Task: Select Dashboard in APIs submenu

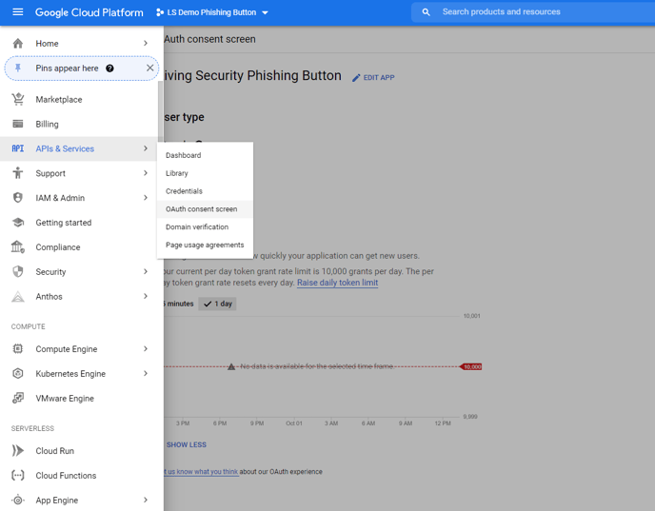Action: point(205,155)
